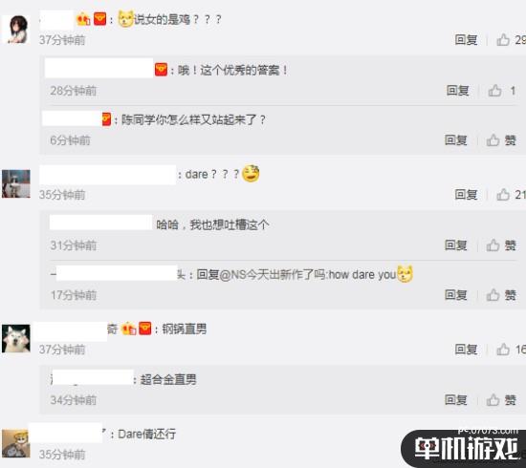The width and height of the screenshot is (526, 468).
Task: Click the 单机游戏 watermark logo
Action: click(465, 448)
